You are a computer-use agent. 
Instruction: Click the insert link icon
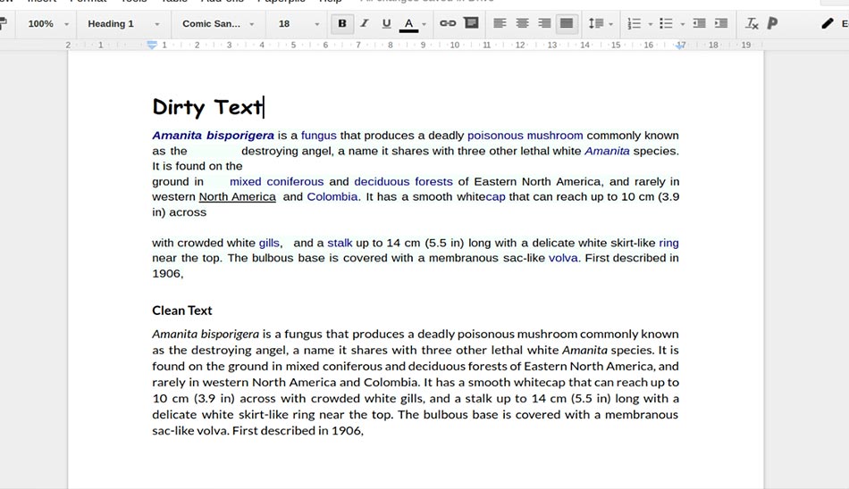click(x=448, y=23)
